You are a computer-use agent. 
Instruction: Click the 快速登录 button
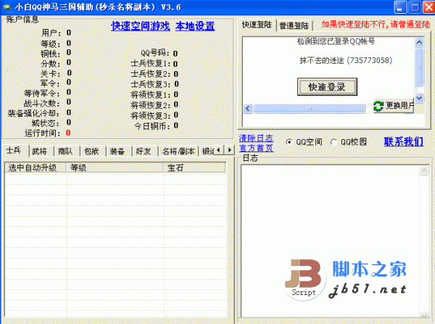click(327, 87)
